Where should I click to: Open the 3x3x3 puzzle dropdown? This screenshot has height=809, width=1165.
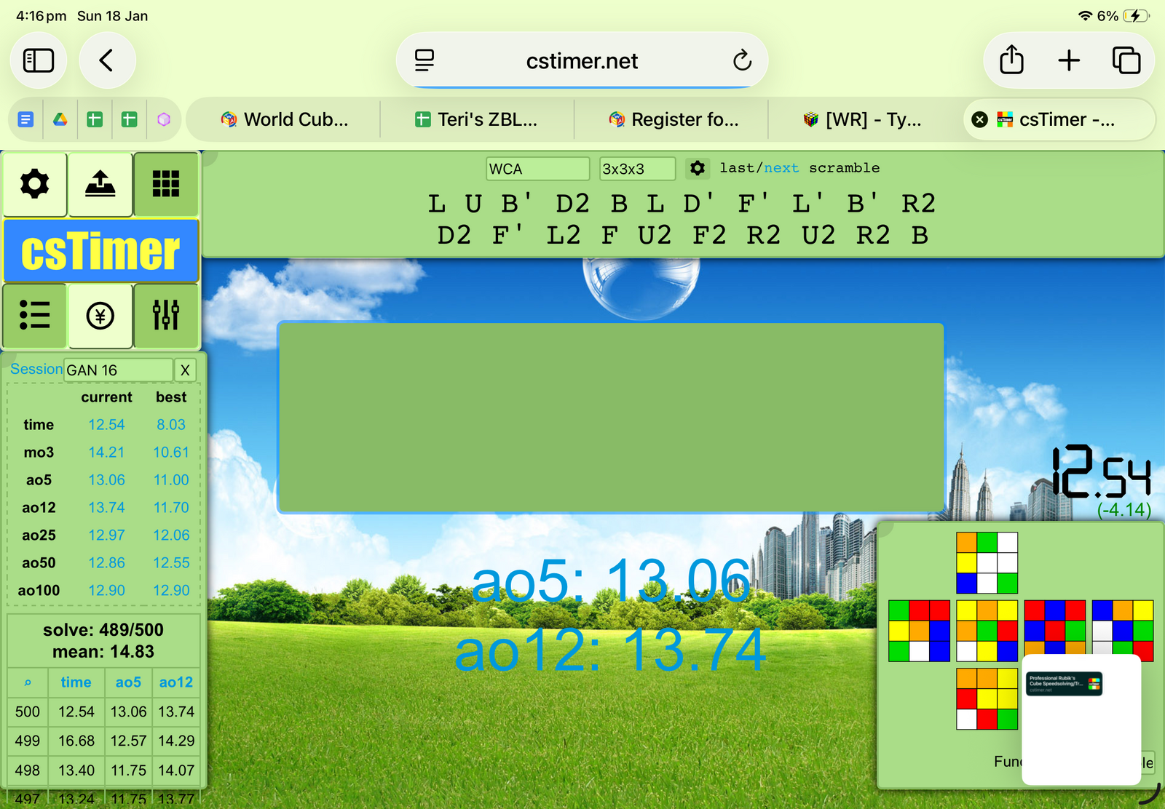[x=637, y=169]
